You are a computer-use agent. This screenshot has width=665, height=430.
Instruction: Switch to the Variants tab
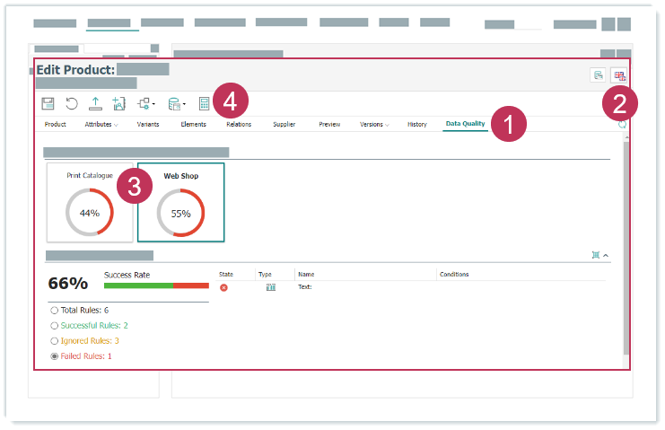point(148,125)
